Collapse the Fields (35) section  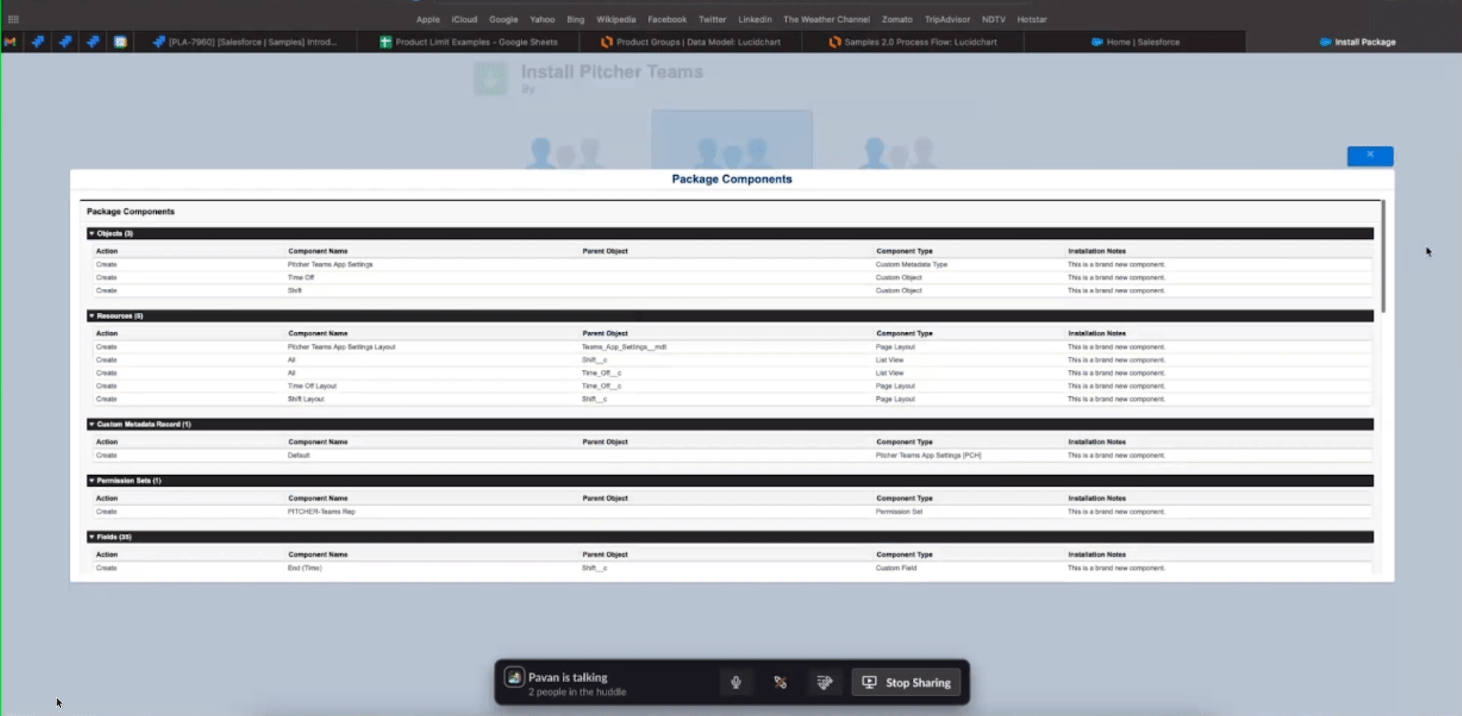tap(92, 537)
